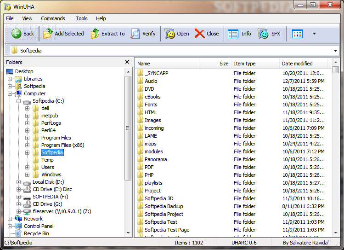The width and height of the screenshot is (344, 250).
Task: Click the Folders tree scroll up arrow
Action: [128, 72]
